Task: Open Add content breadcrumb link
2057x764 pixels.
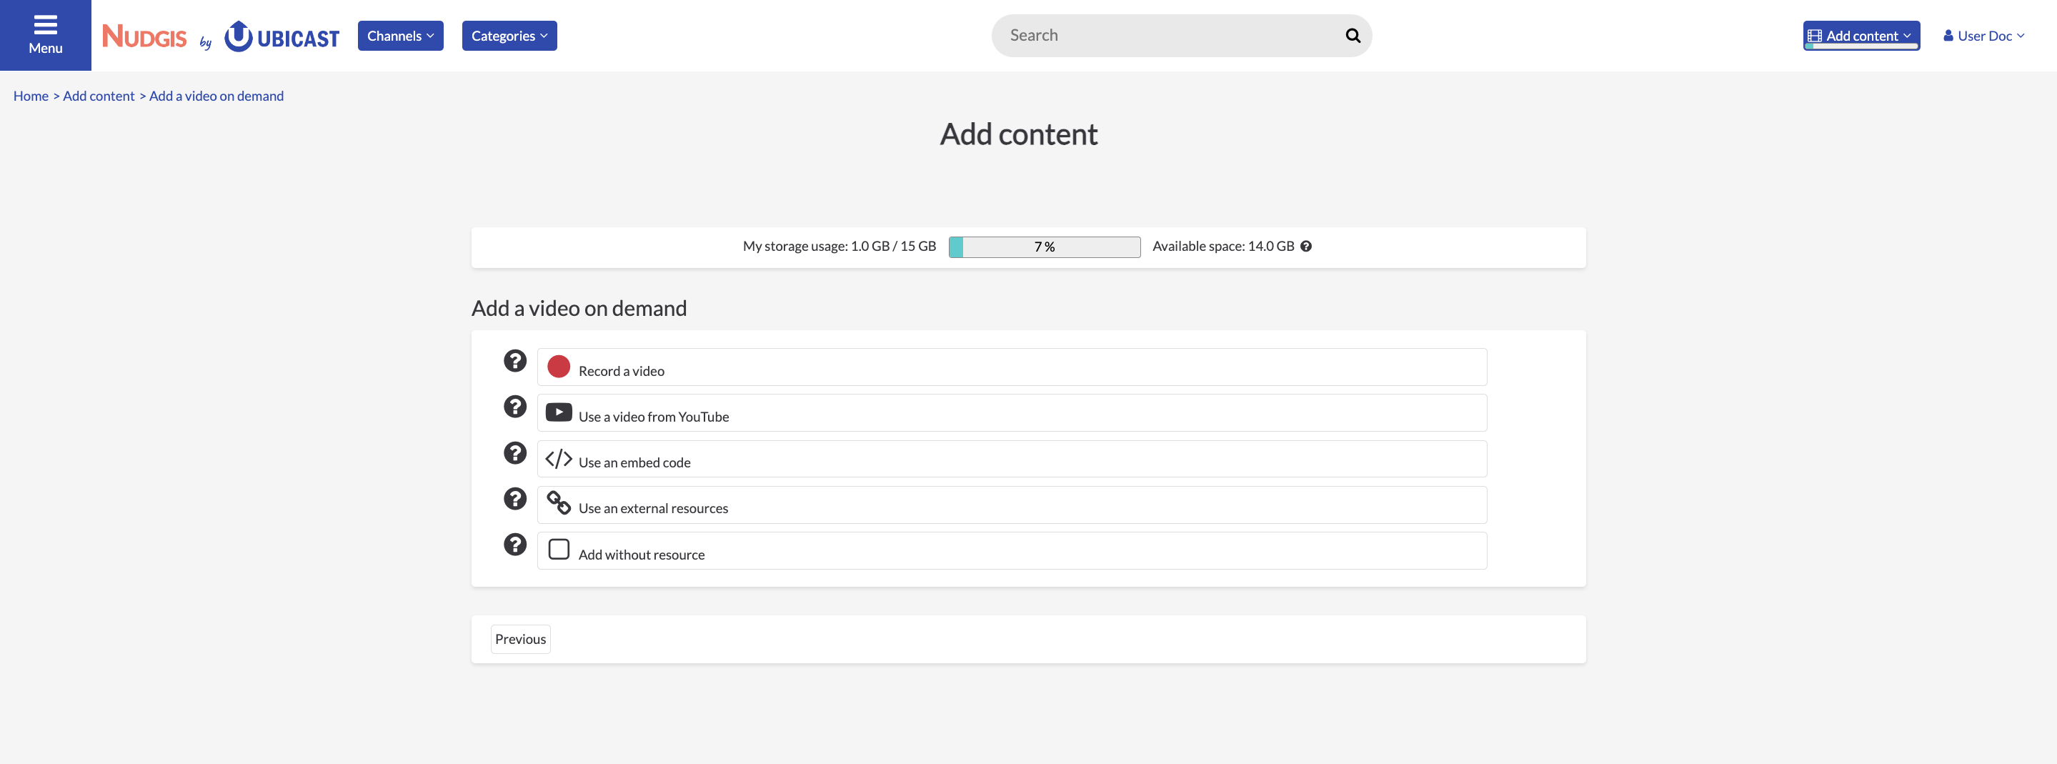Action: (99, 96)
